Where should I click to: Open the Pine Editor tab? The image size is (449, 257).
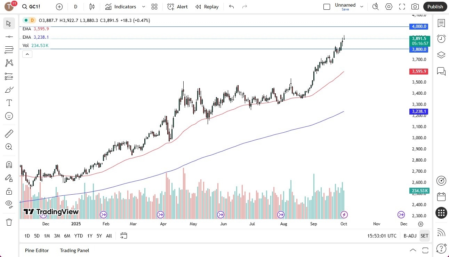37,250
